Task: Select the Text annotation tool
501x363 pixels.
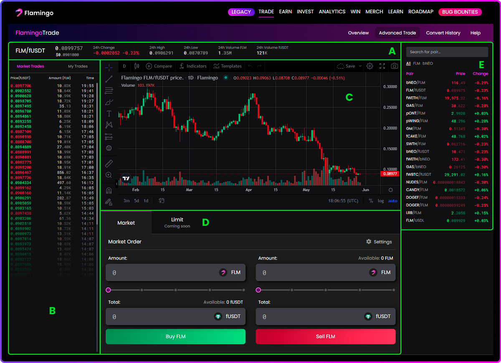Action: 109,113
